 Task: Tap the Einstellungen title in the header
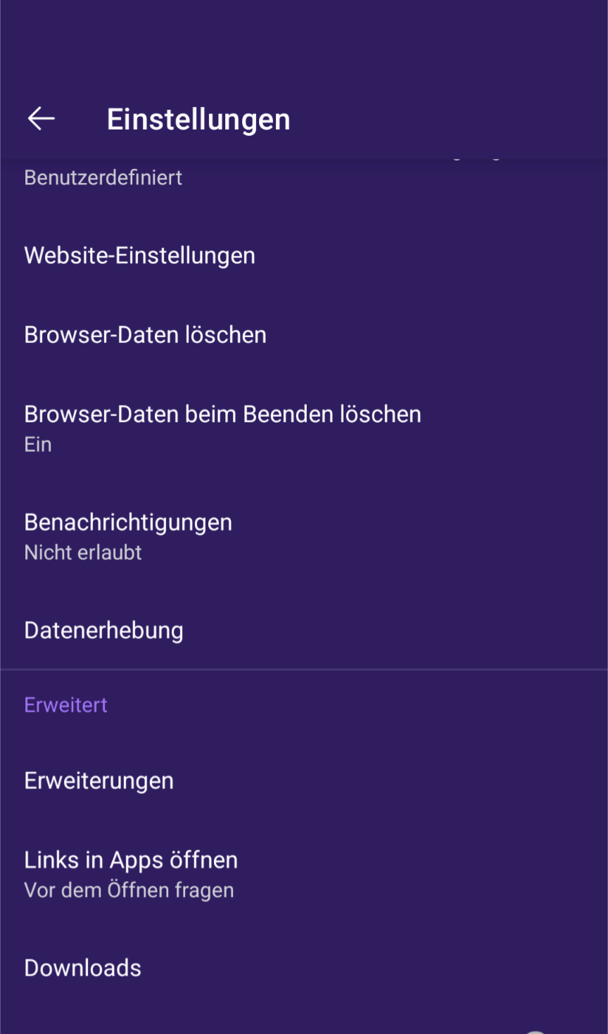[198, 118]
